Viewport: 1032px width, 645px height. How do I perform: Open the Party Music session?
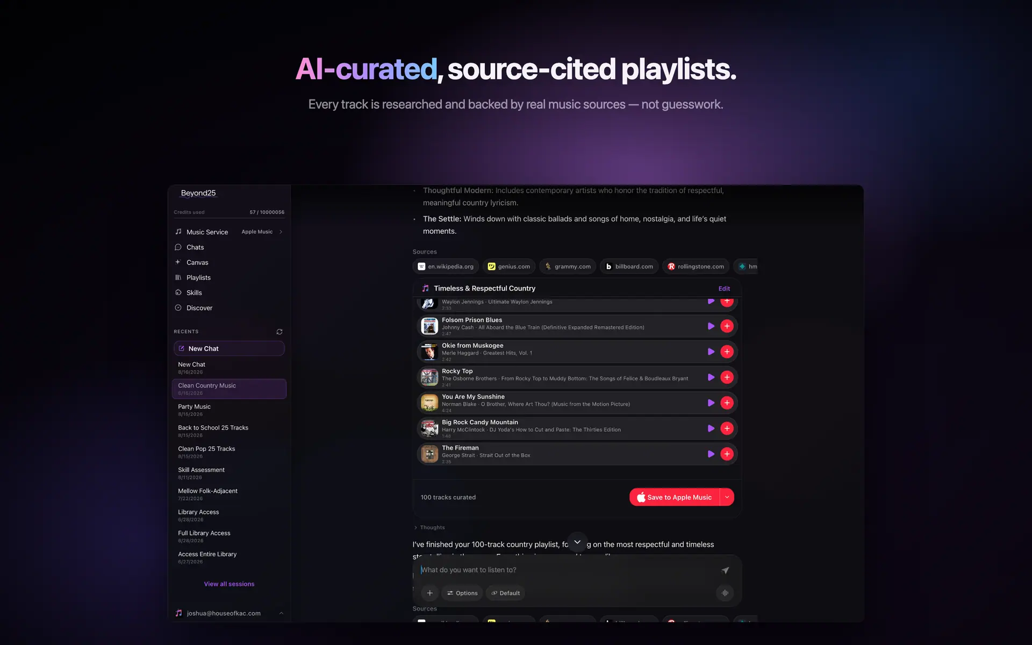(x=229, y=410)
